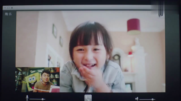
Task: Click the paperclip attachment icon
Action: click(161, 9)
